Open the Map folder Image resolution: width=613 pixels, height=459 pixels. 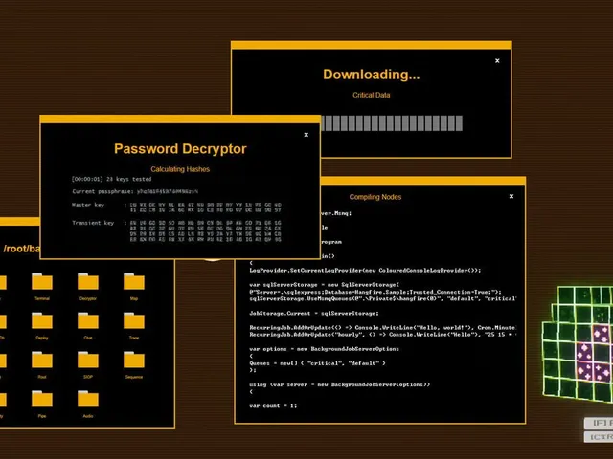pos(134,282)
